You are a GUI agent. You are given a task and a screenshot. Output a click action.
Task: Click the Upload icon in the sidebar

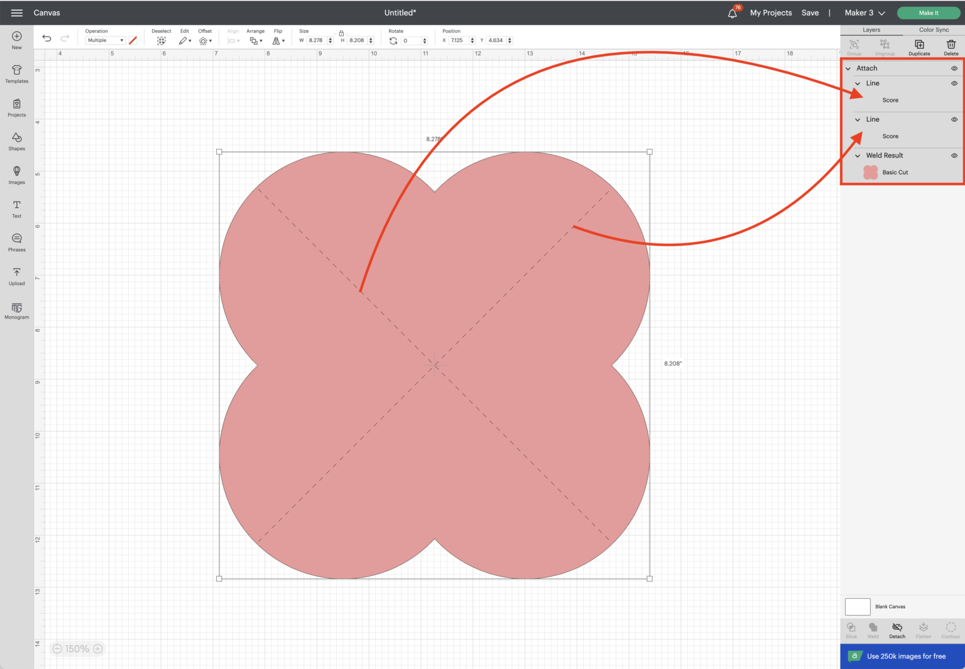(16, 275)
